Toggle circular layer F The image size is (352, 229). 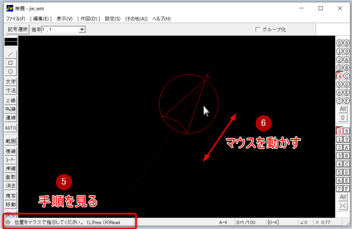tap(346, 101)
